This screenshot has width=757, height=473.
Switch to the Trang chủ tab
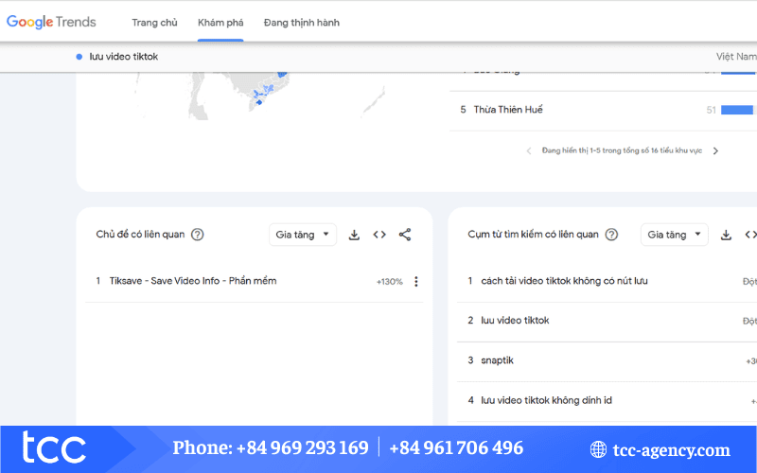[x=154, y=23]
